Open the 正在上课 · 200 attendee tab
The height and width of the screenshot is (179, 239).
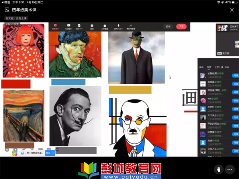(x=221, y=67)
